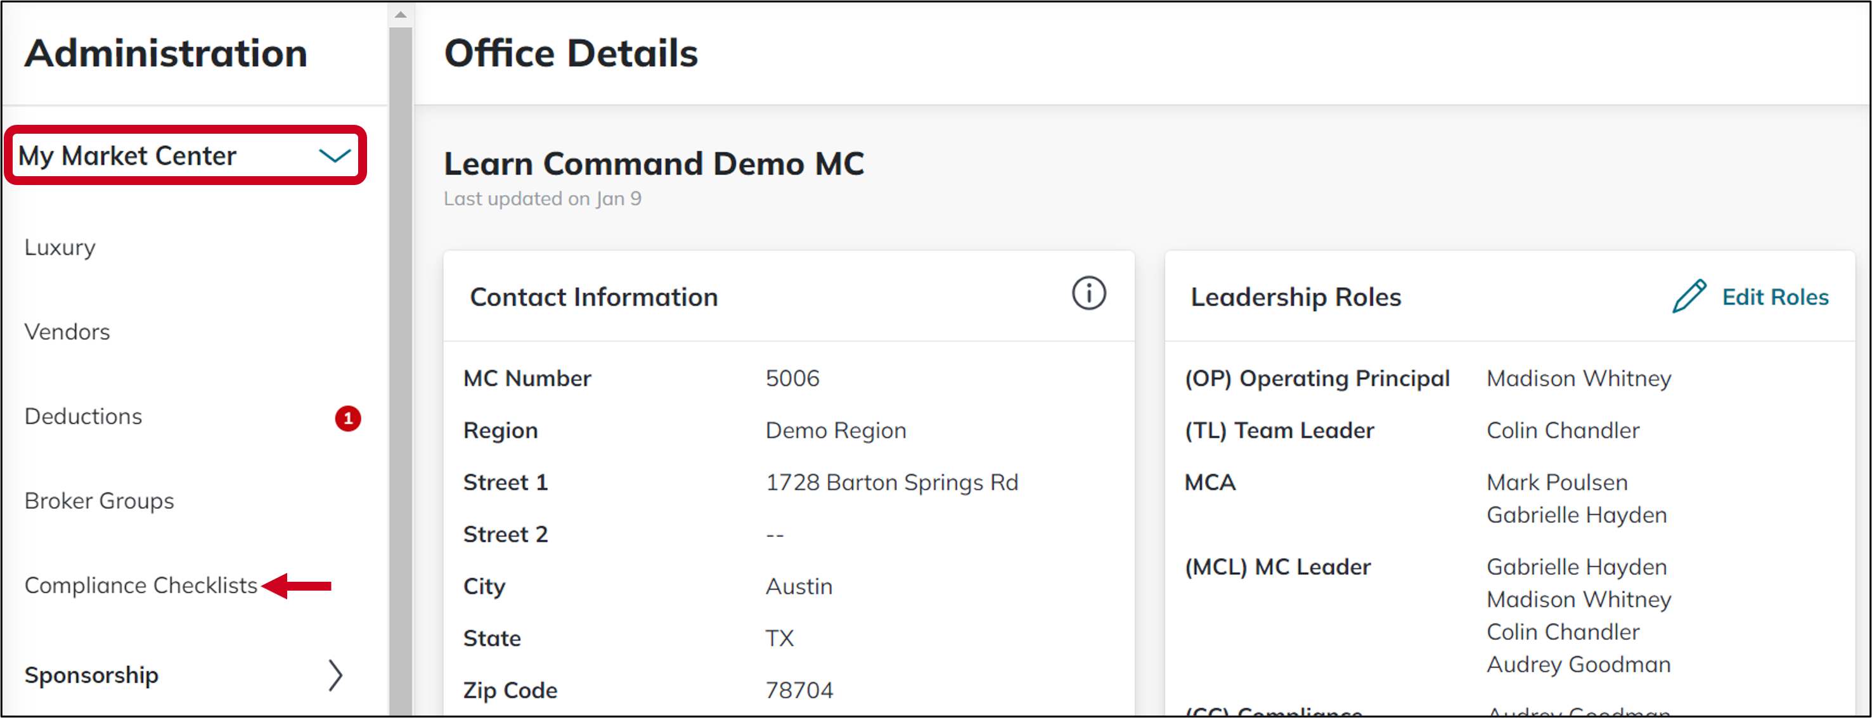Viewport: 1872px width, 718px height.
Task: Click the My Market Center chevron icon
Action: 335,155
